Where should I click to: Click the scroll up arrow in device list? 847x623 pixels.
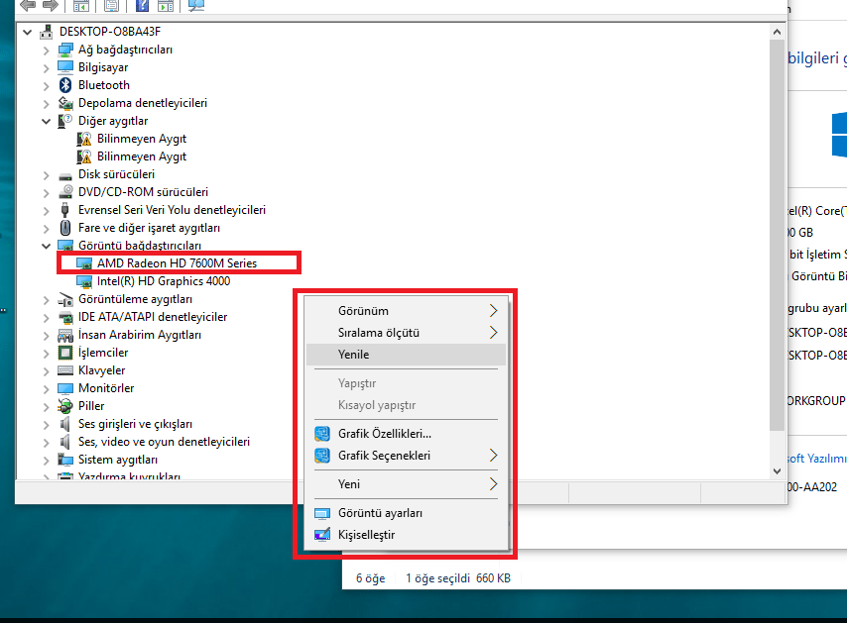click(x=777, y=32)
